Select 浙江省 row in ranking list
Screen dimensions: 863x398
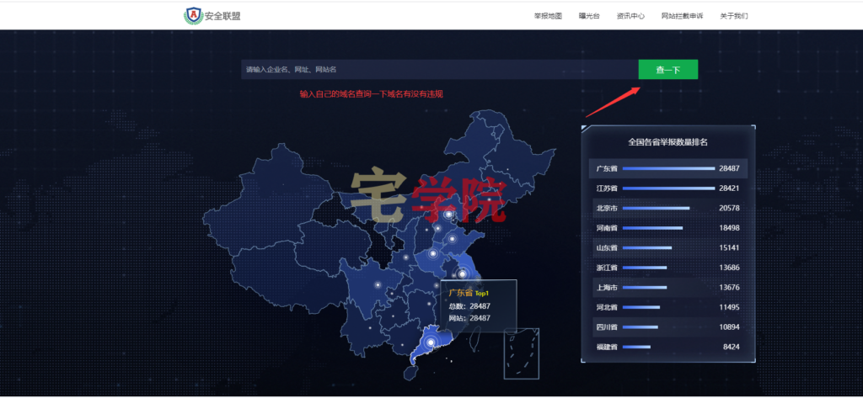pos(668,268)
